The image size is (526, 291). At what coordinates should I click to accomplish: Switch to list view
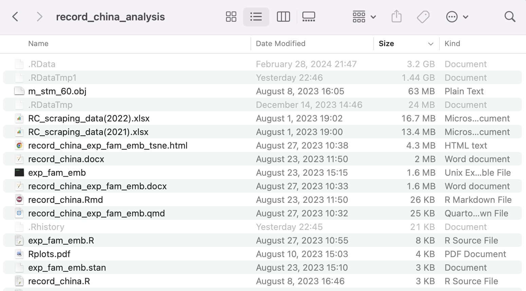coord(256,17)
